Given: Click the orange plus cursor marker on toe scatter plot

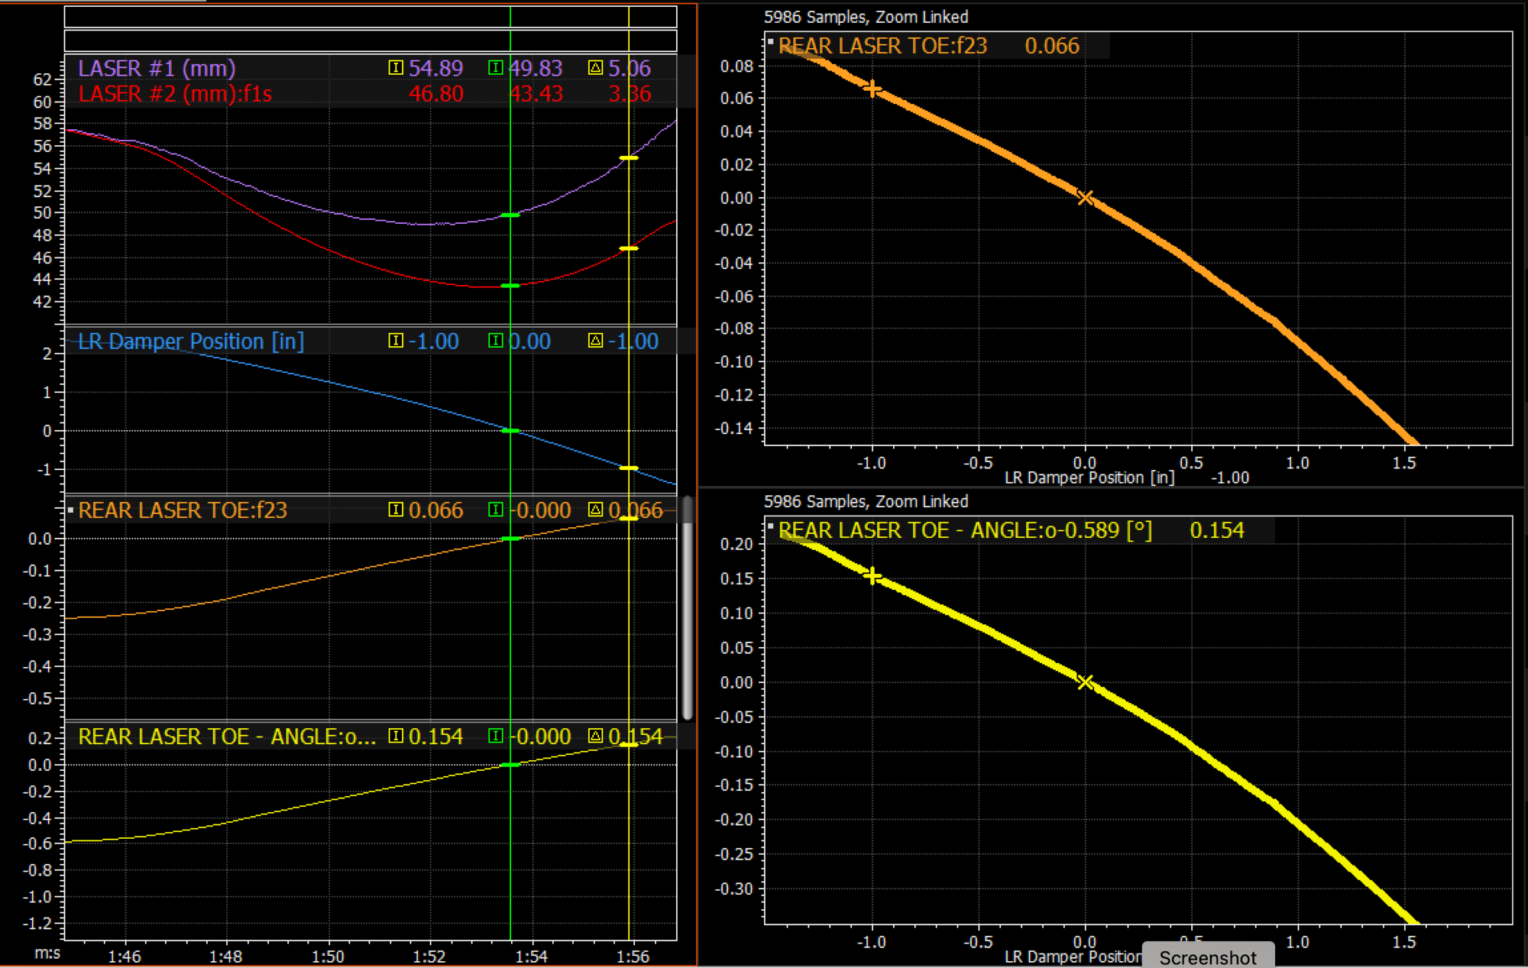Looking at the screenshot, I should pos(872,89).
